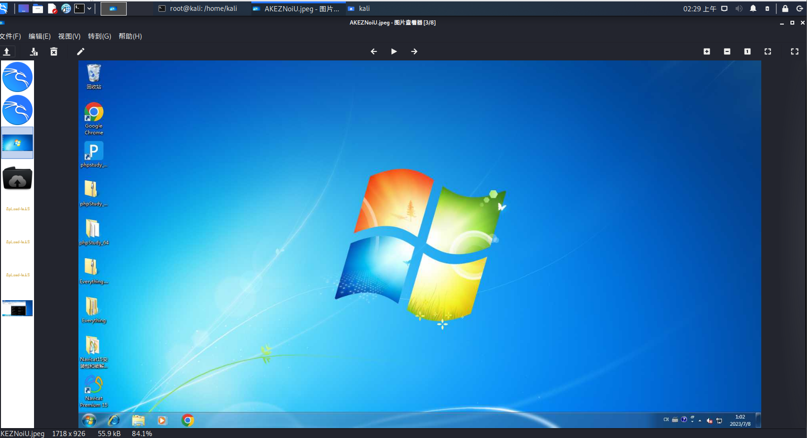Go to the previous image arrow

pos(374,51)
